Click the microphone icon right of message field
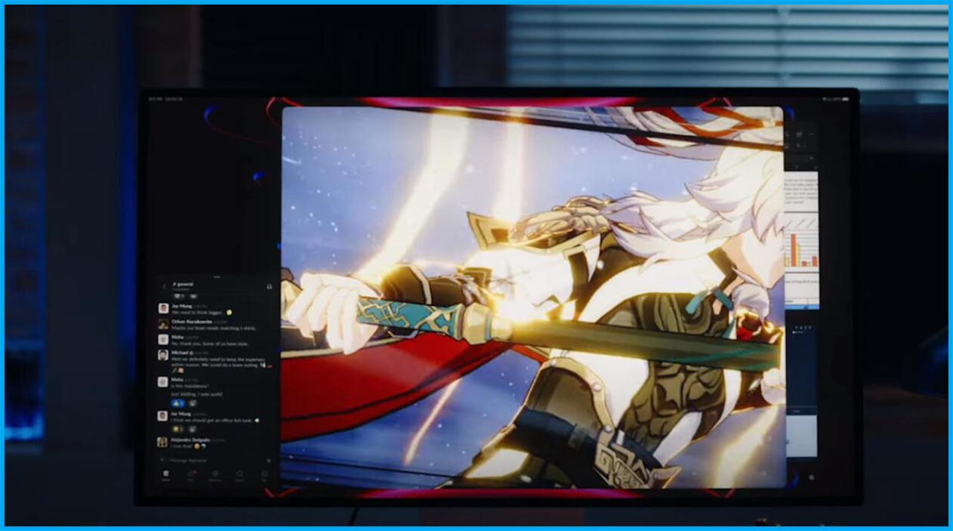 (269, 460)
